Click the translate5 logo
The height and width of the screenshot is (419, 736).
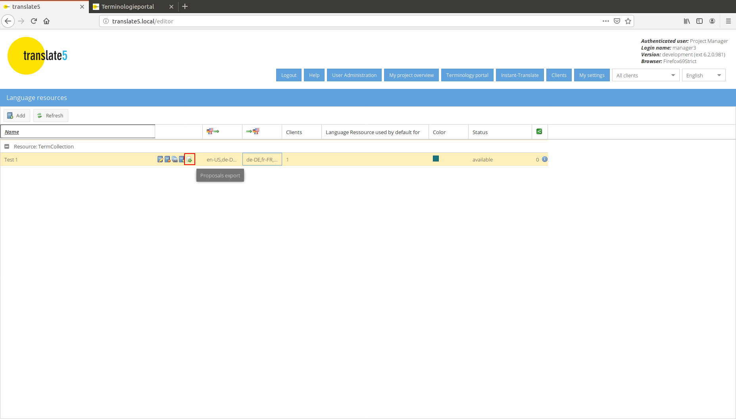point(38,56)
